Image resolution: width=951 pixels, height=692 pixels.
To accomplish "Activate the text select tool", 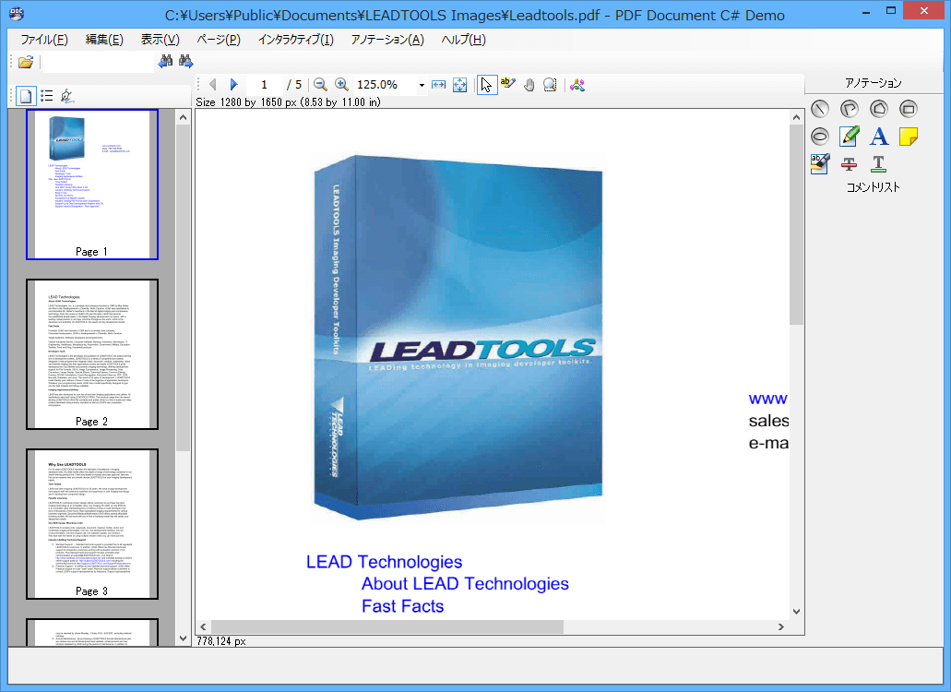I will (x=508, y=85).
